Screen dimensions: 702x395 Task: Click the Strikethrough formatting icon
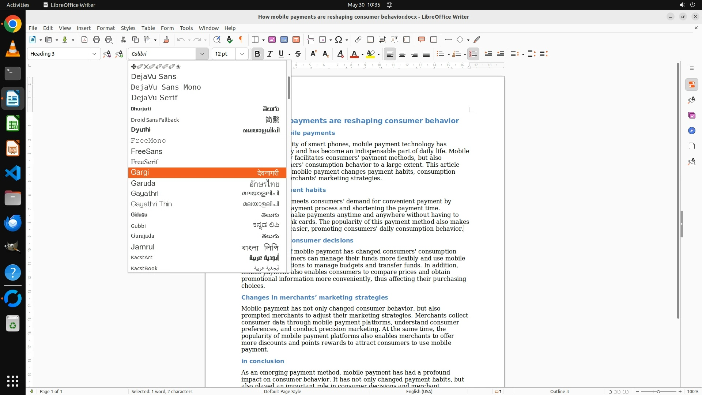click(298, 54)
